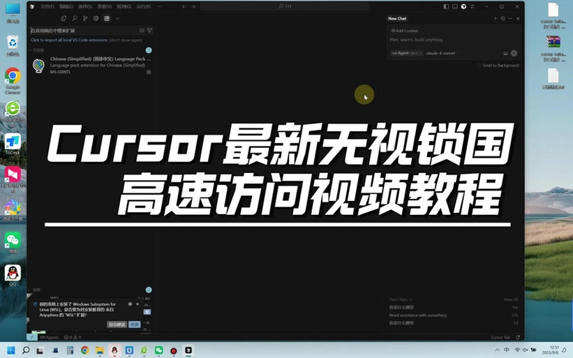Open chat history clock icon

pyautogui.click(x=503, y=18)
